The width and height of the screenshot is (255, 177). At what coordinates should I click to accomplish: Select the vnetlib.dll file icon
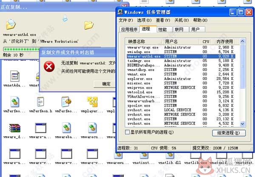(x=170, y=156)
